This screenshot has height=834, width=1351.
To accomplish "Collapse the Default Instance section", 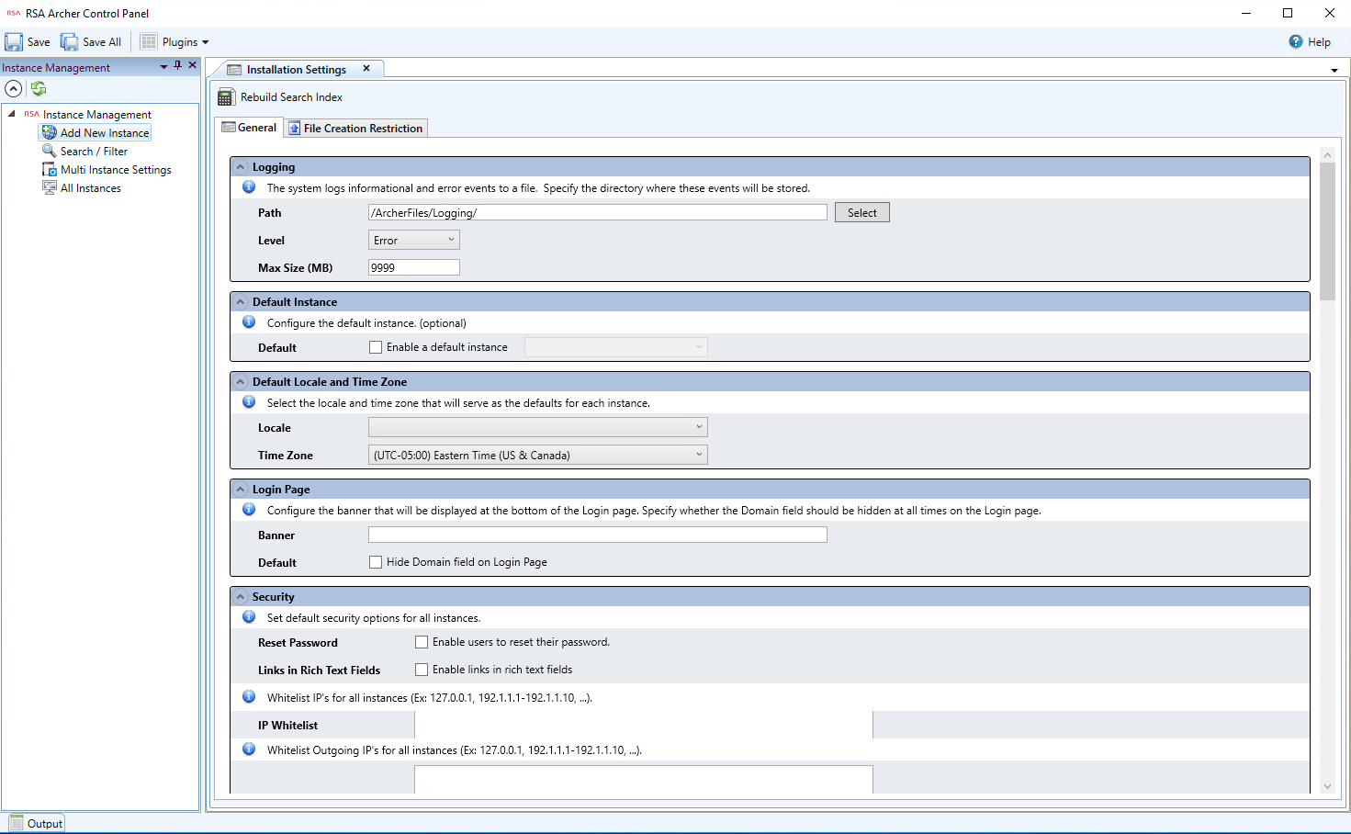I will (x=241, y=302).
